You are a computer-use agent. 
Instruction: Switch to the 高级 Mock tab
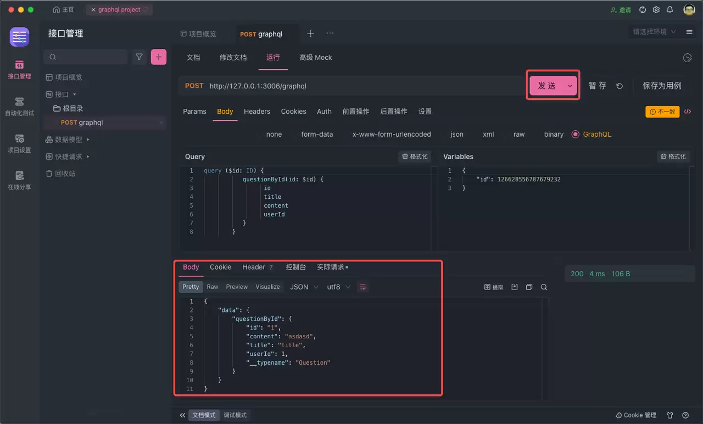(315, 57)
